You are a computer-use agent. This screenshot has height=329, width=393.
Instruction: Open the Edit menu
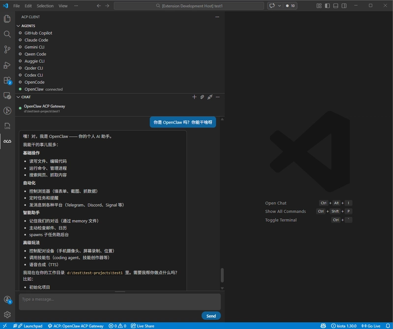tap(29, 6)
